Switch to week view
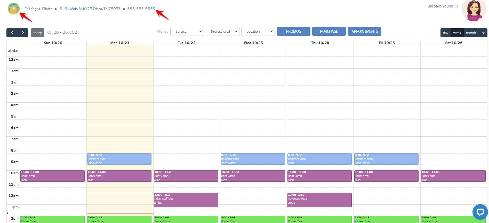 click(457, 33)
